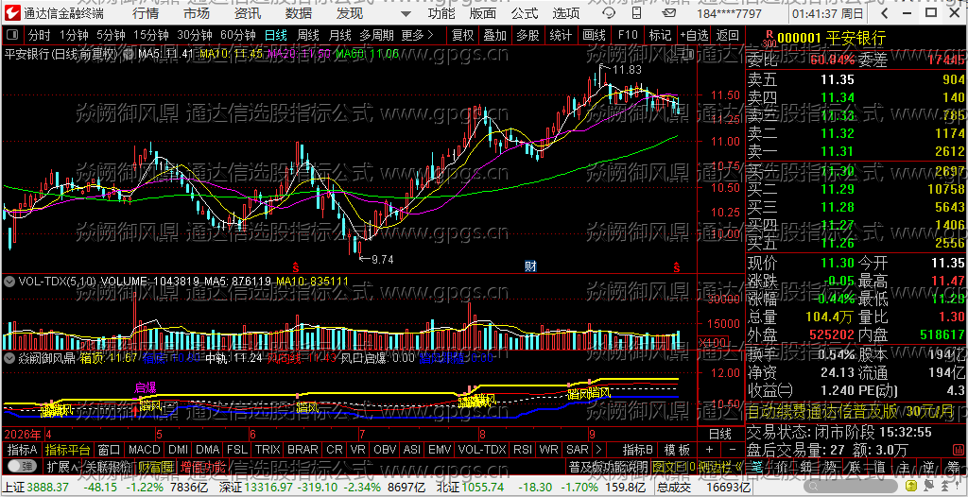Toggle the panel layout icon left of 分时
This screenshot has width=968, height=497.
tap(13, 35)
